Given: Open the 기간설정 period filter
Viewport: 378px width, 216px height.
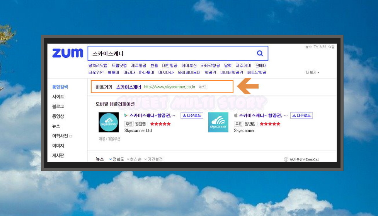Looking at the screenshot, I should tap(153, 159).
